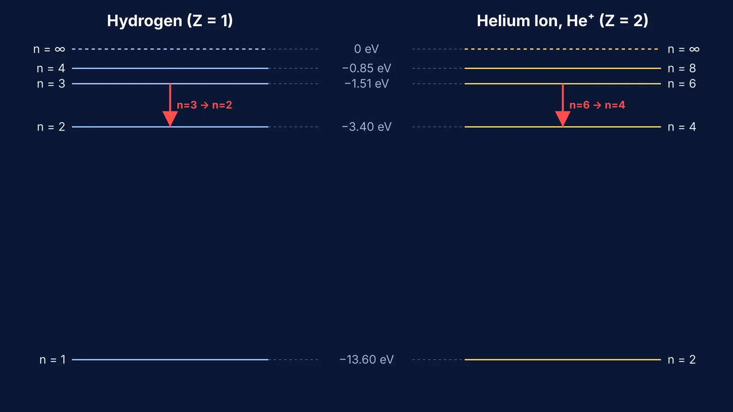Select the n=6 → n=4 transition label
This screenshot has height=412, width=733.
tap(597, 105)
